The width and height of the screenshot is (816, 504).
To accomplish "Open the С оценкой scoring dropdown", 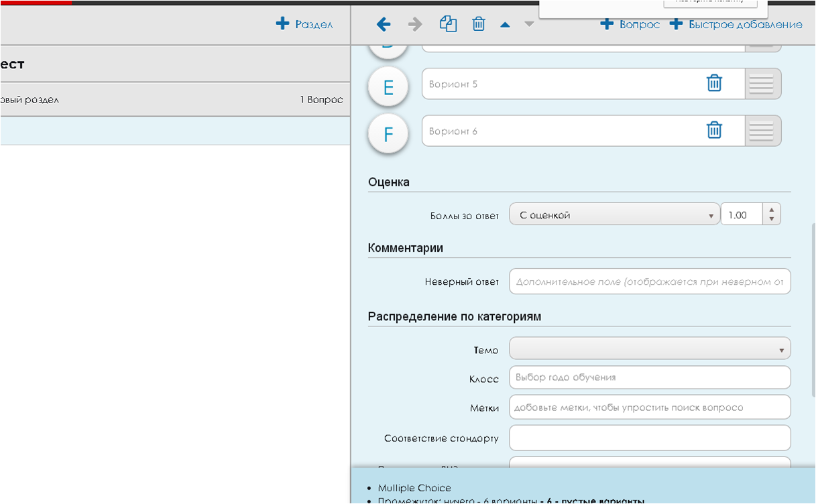I will click(614, 213).
